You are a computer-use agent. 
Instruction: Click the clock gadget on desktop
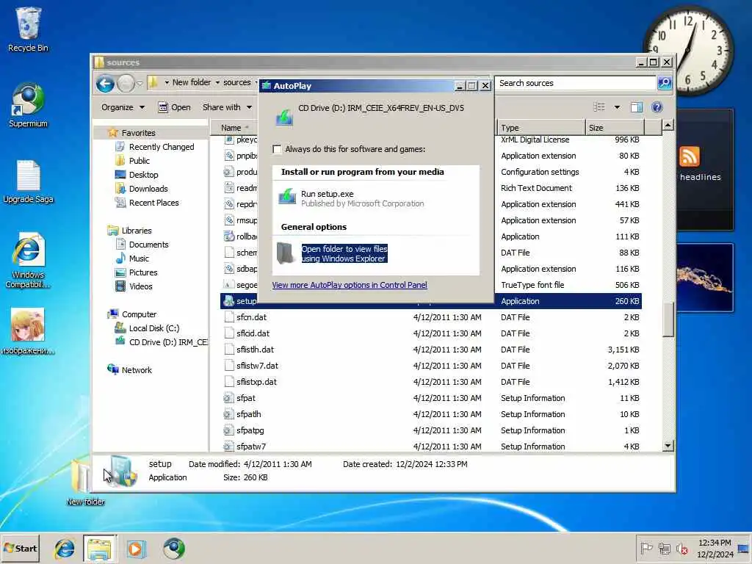coord(688,51)
